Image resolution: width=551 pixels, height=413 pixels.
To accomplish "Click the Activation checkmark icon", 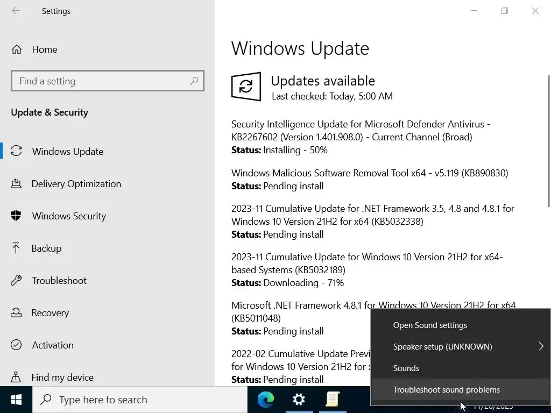I will (x=16, y=345).
